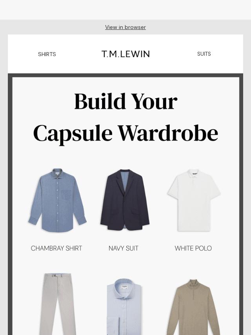Screen dimensions: 251x335
Task: Select the blue chambray shirt image
Action: [57, 200]
